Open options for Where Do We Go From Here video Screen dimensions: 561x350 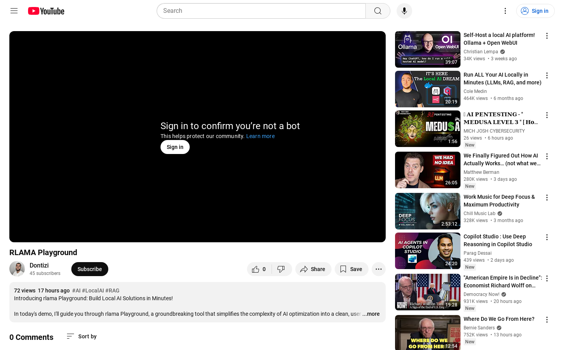click(x=547, y=320)
